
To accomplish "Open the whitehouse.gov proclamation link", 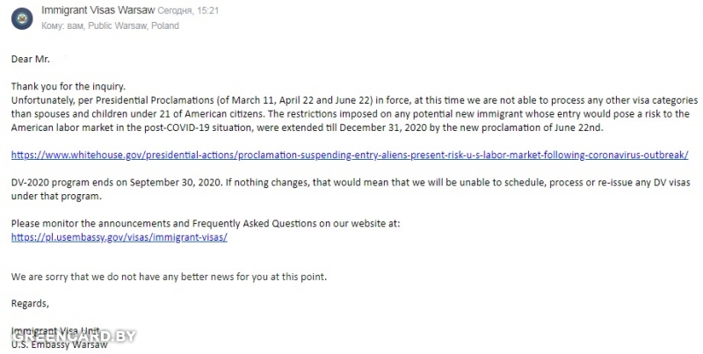I will pyautogui.click(x=350, y=155).
